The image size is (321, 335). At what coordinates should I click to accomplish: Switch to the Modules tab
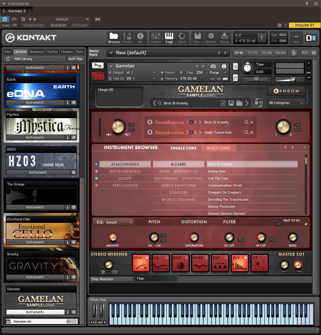[67, 52]
